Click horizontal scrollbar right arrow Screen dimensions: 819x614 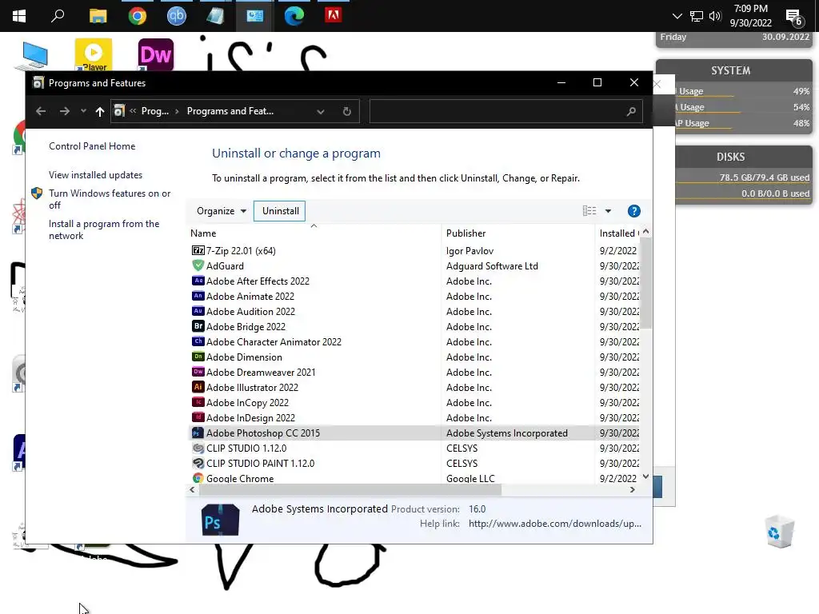tap(632, 490)
